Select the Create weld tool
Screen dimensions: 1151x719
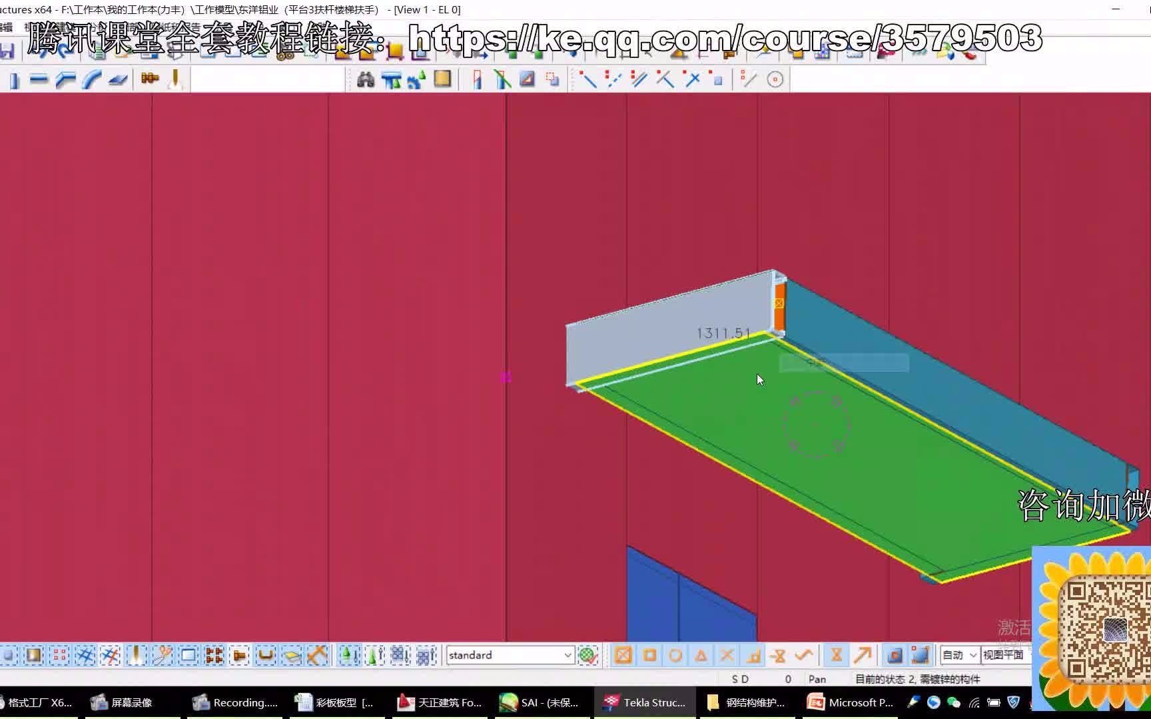point(176,79)
